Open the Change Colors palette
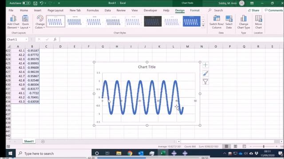 (40, 22)
